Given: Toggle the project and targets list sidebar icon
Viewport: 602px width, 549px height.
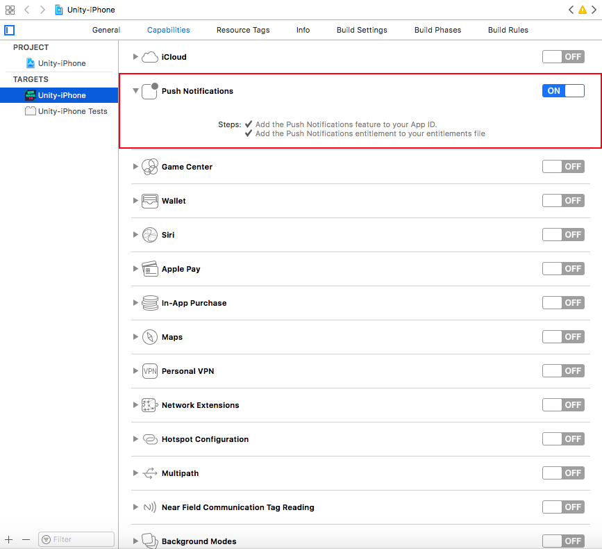Looking at the screenshot, I should coord(10,30).
